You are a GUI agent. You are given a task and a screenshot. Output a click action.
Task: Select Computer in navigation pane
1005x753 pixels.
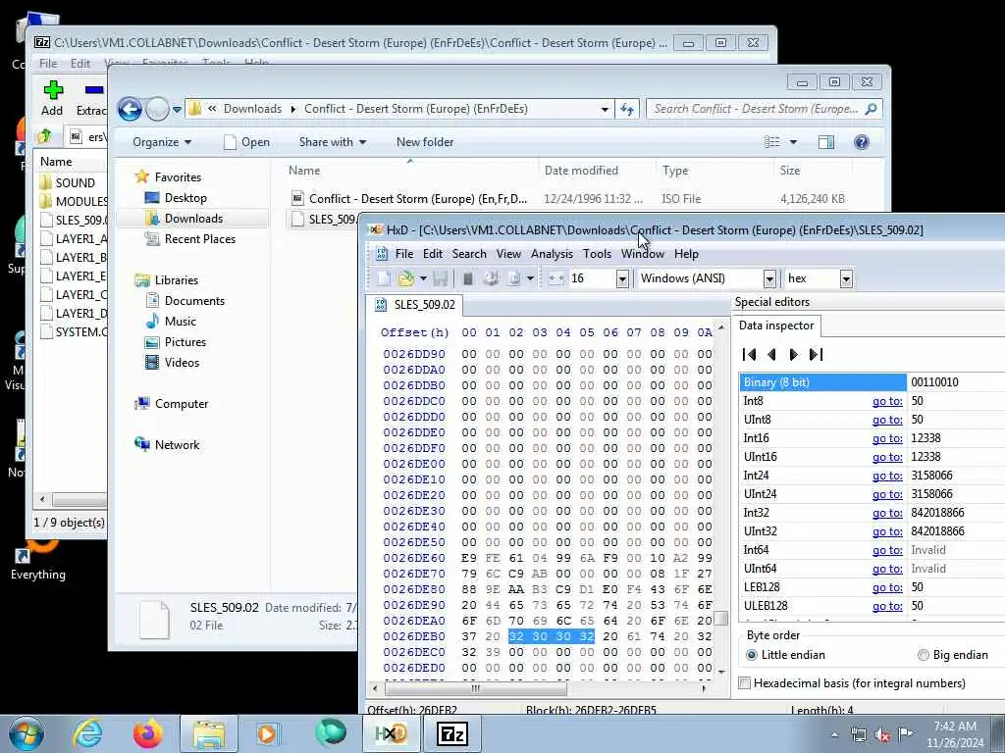(182, 404)
